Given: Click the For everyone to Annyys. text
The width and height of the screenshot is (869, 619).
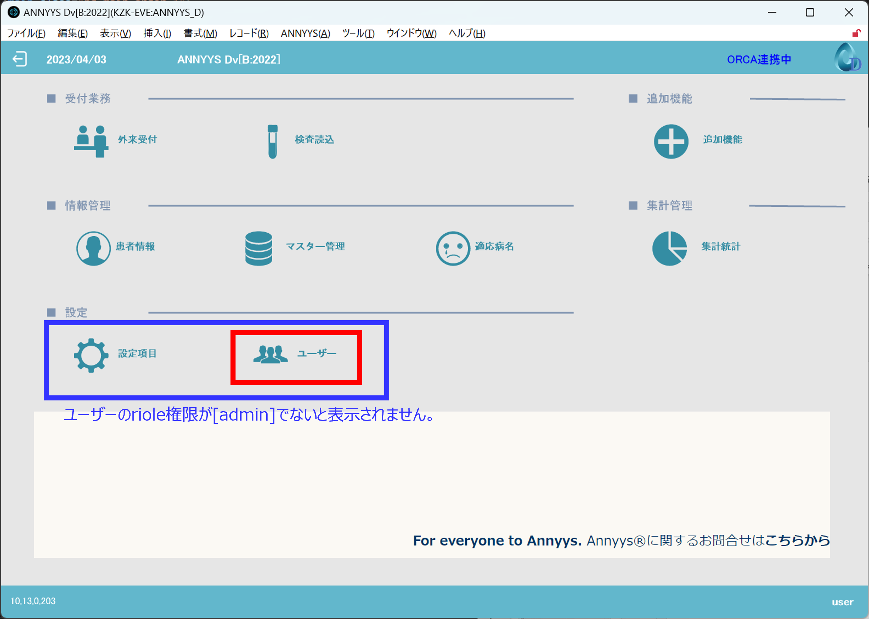Looking at the screenshot, I should tap(497, 540).
